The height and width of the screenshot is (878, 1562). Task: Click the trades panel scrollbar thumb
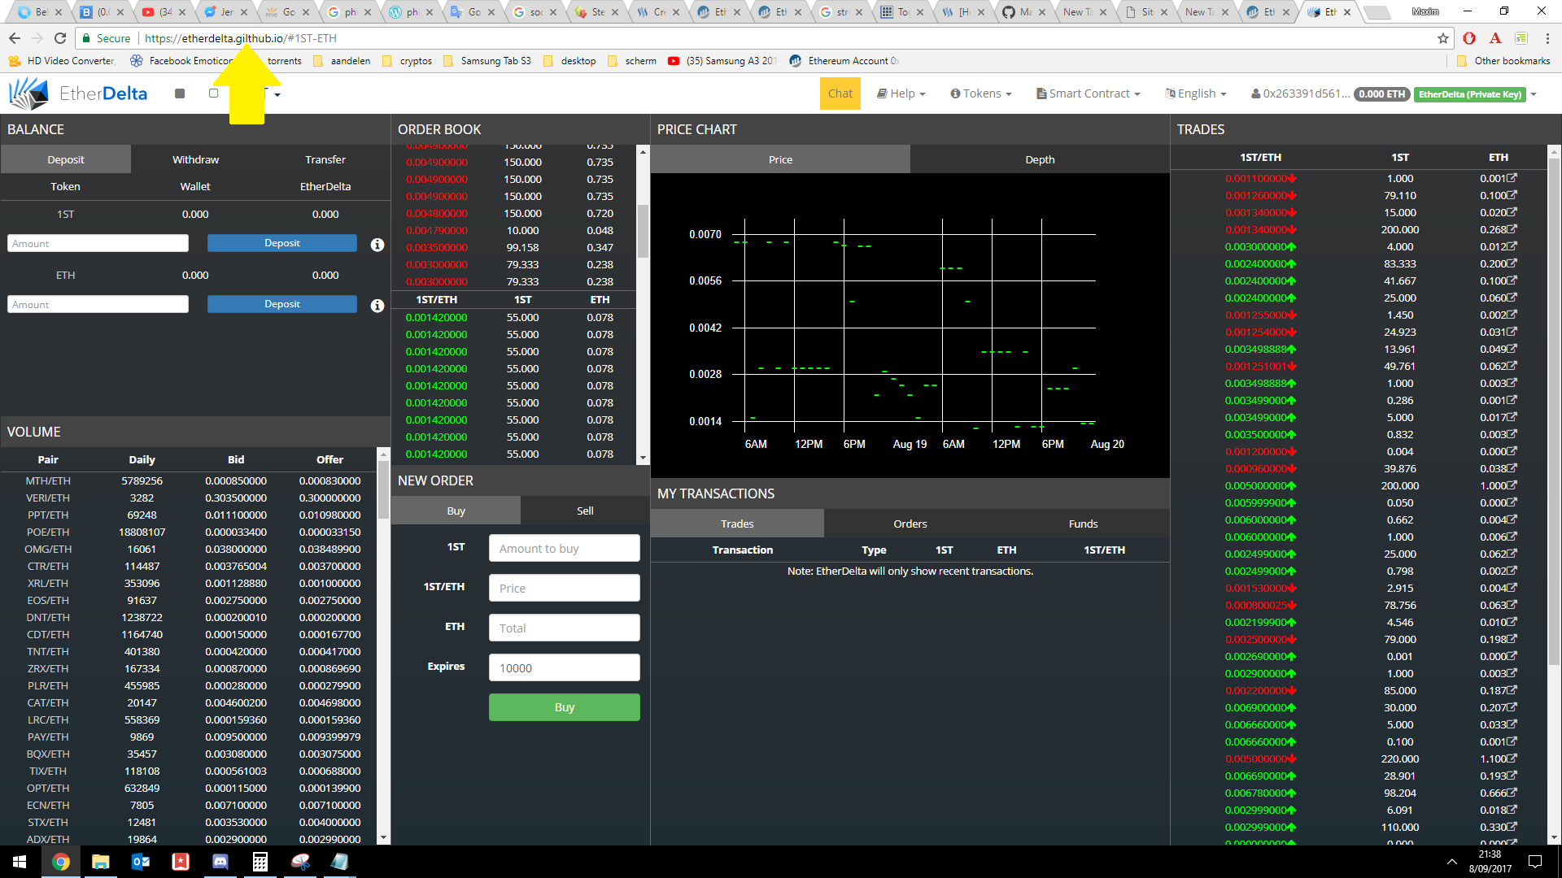tap(1554, 413)
